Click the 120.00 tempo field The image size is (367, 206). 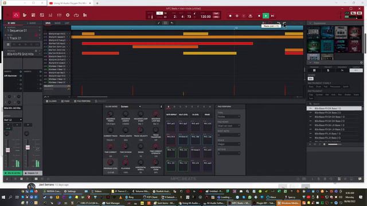(x=205, y=17)
